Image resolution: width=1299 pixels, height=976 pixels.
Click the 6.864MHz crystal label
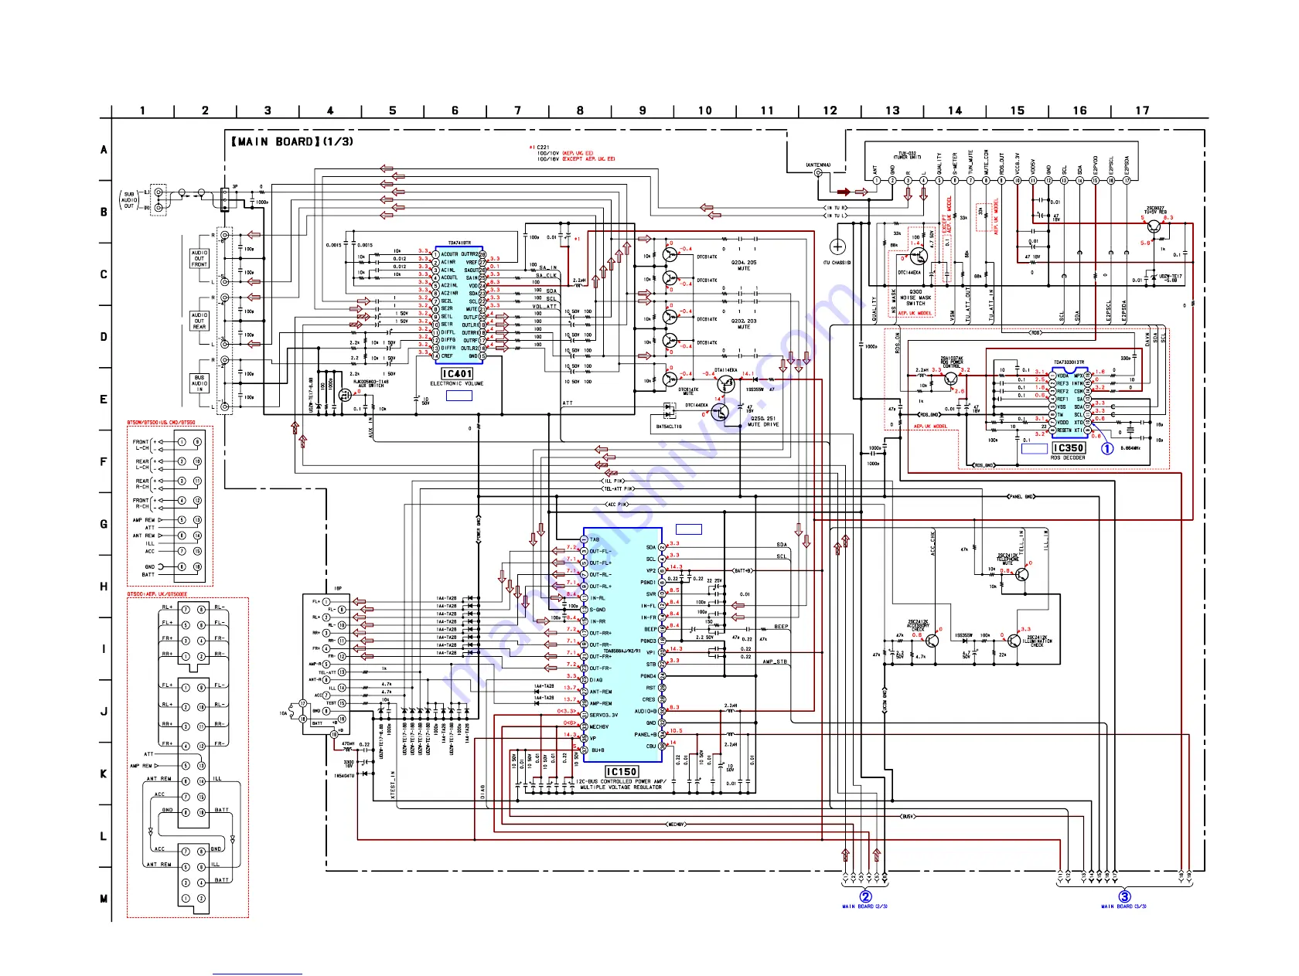1130,448
